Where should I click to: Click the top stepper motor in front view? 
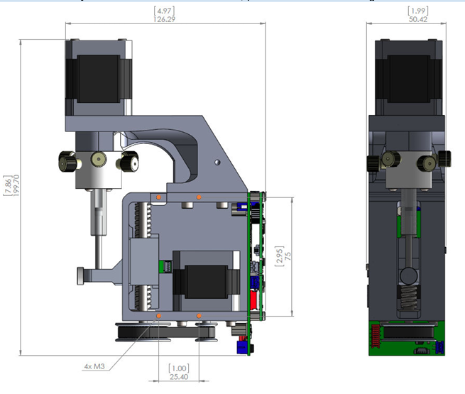pyautogui.click(x=99, y=77)
